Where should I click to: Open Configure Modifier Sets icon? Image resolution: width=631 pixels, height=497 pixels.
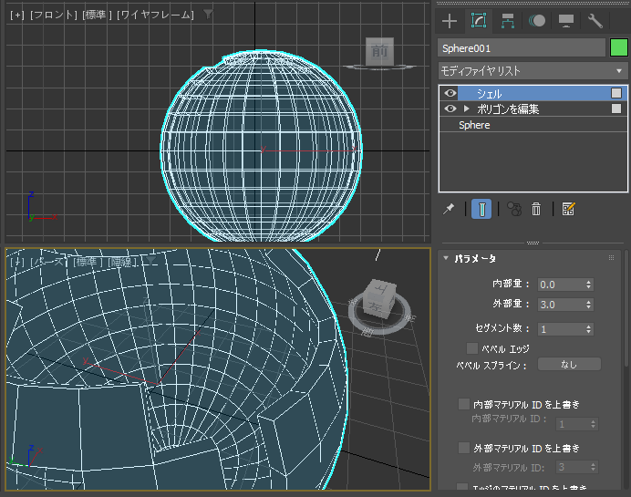click(x=568, y=209)
